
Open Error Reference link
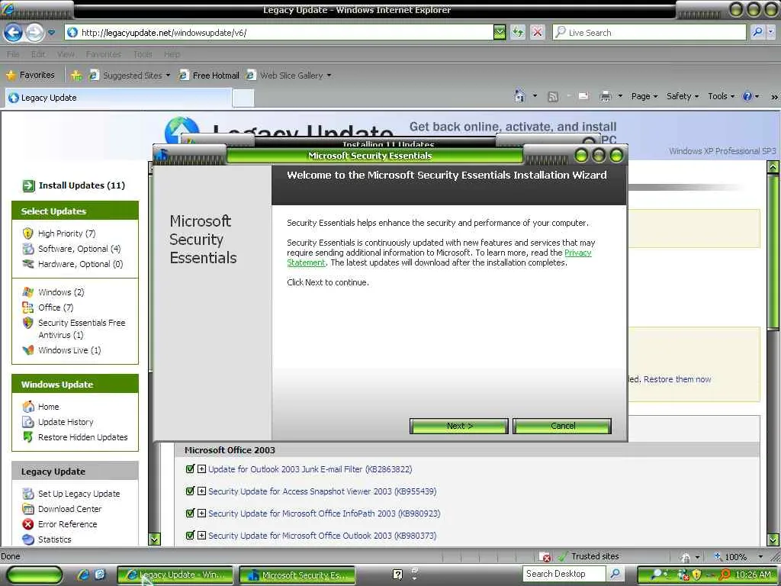(x=67, y=524)
